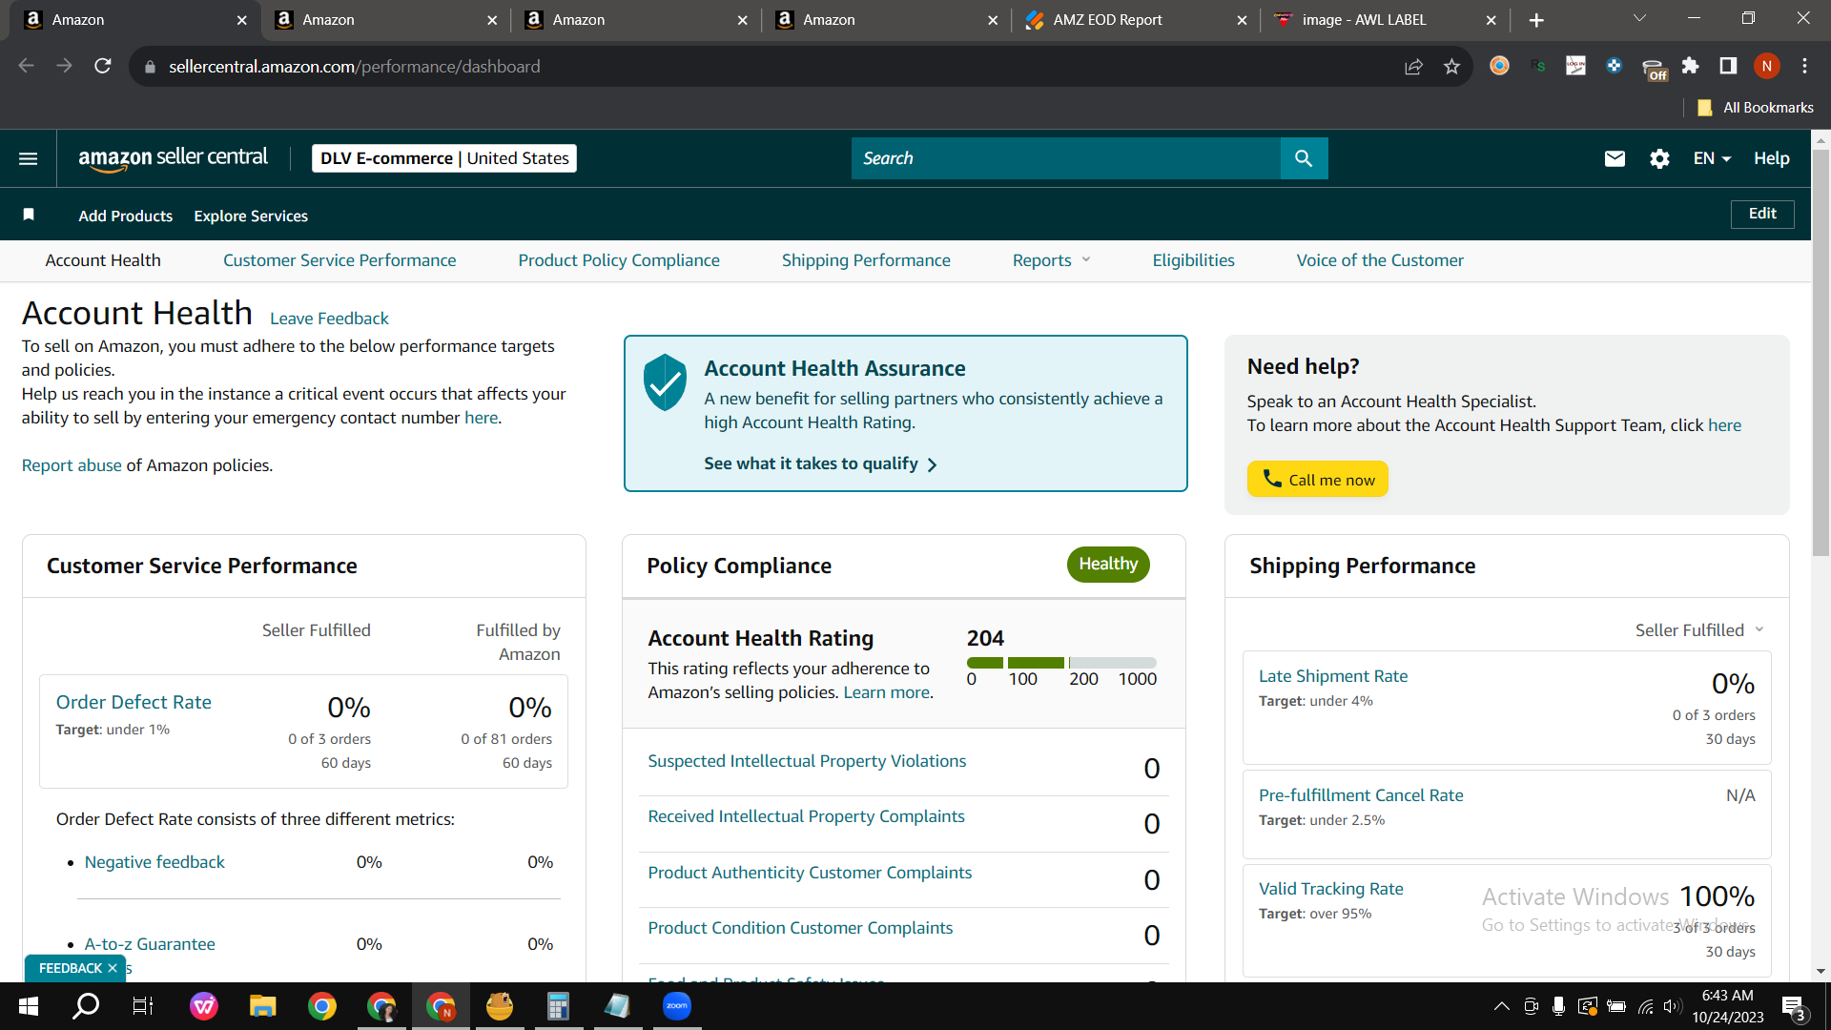Toggle the Chrome side panel
This screenshot has height=1030, width=1831.
[x=1728, y=66]
